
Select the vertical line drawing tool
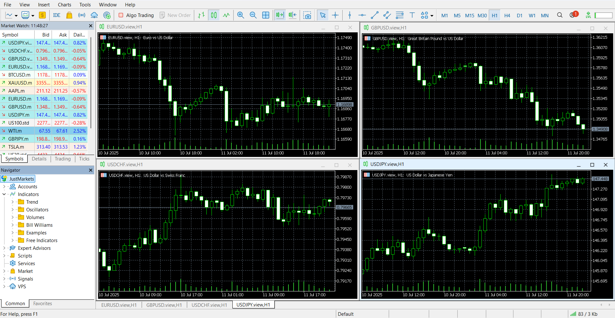click(x=350, y=15)
